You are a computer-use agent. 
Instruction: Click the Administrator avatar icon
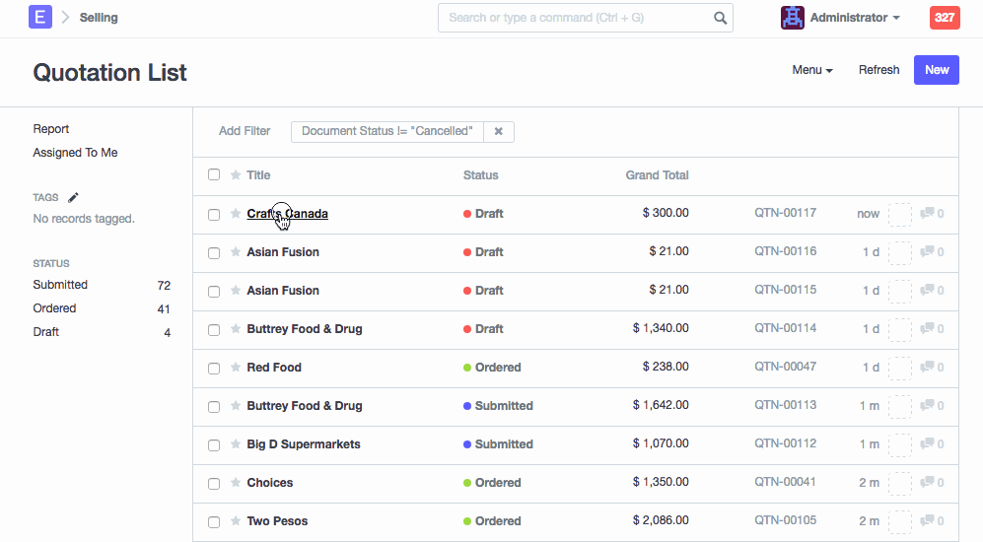click(x=792, y=18)
